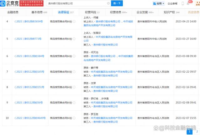Screen dimensions: 200x135
Task: Select the 法律诉讼 tab
Action: [66, 12]
